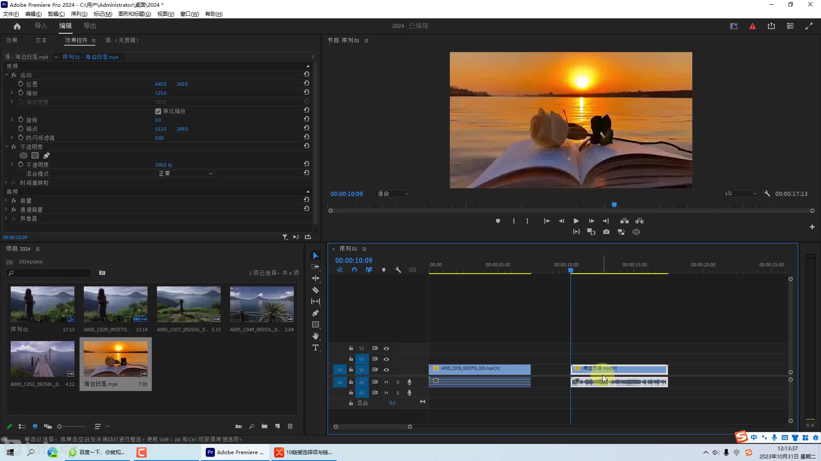Select the Selection tool arrow
This screenshot has height=461, width=821.
click(316, 256)
